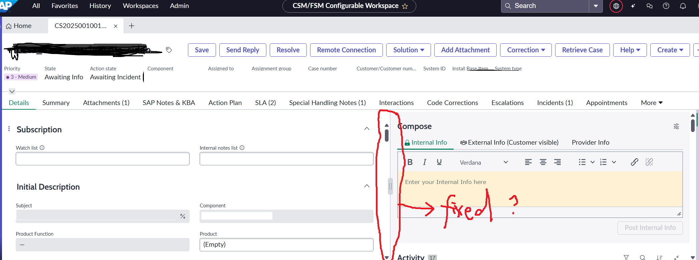Click the Internal Info text area
Viewport: 699px width, 260px height.
click(540, 189)
